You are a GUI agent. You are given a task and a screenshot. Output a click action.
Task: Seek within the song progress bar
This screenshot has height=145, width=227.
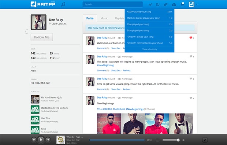[x=117, y=140]
